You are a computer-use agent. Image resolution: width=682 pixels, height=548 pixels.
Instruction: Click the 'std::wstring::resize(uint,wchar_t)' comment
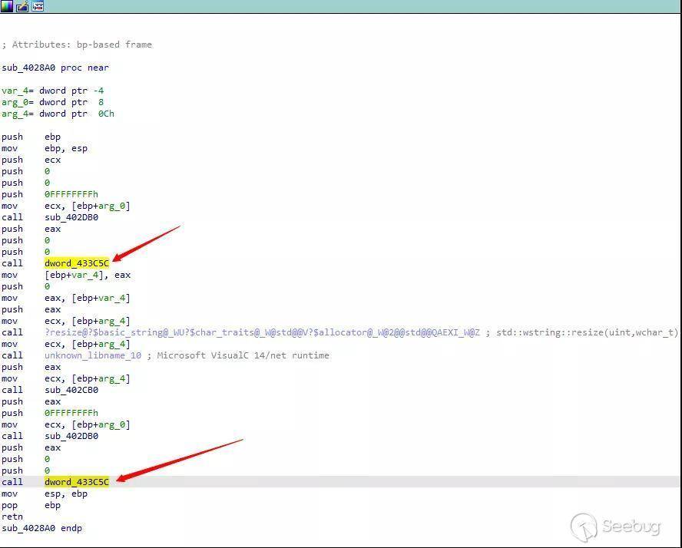tap(588, 332)
